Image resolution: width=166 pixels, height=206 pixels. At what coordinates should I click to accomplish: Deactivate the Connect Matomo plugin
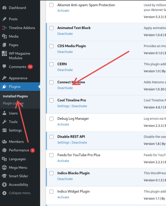(65, 88)
